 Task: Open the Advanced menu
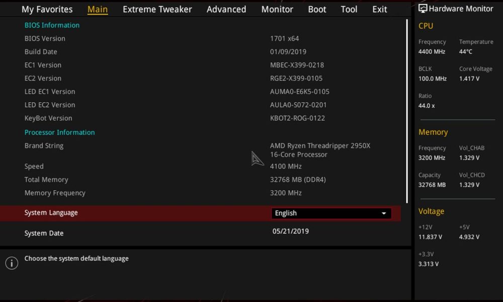click(x=226, y=9)
